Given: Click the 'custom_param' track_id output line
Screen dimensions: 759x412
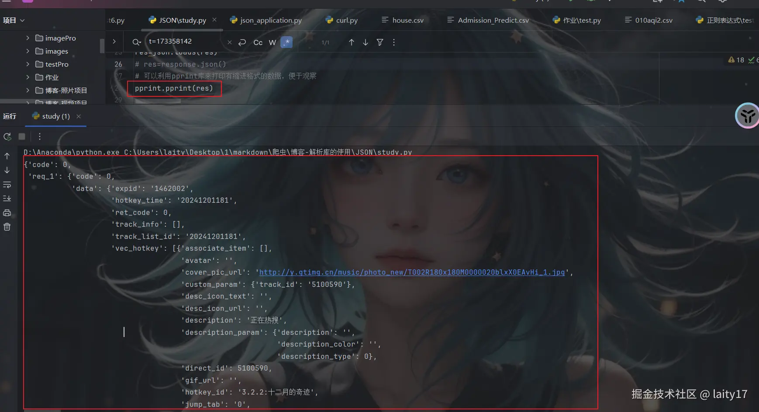Looking at the screenshot, I should [x=268, y=284].
